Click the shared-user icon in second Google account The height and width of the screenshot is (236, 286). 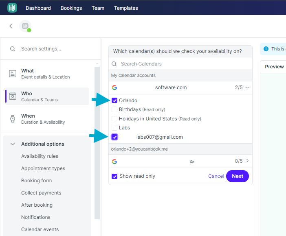(x=192, y=162)
